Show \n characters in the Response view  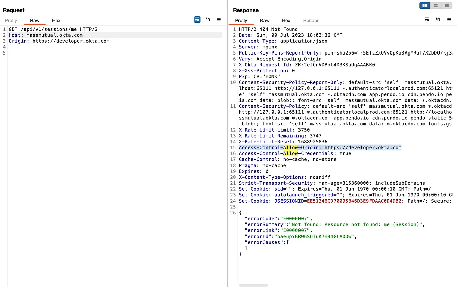(x=438, y=20)
